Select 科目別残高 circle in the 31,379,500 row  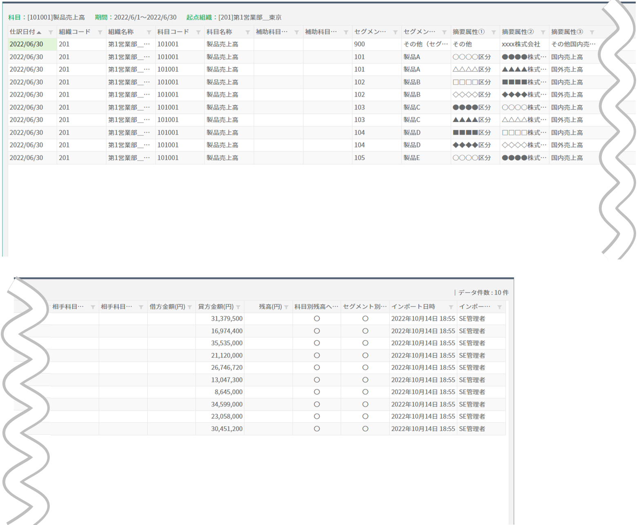[317, 319]
